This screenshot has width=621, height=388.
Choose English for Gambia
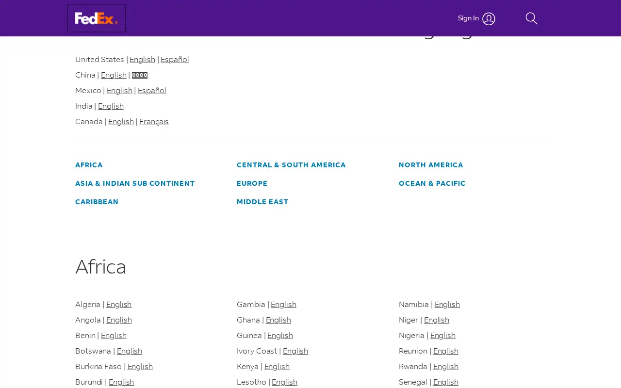pos(283,305)
